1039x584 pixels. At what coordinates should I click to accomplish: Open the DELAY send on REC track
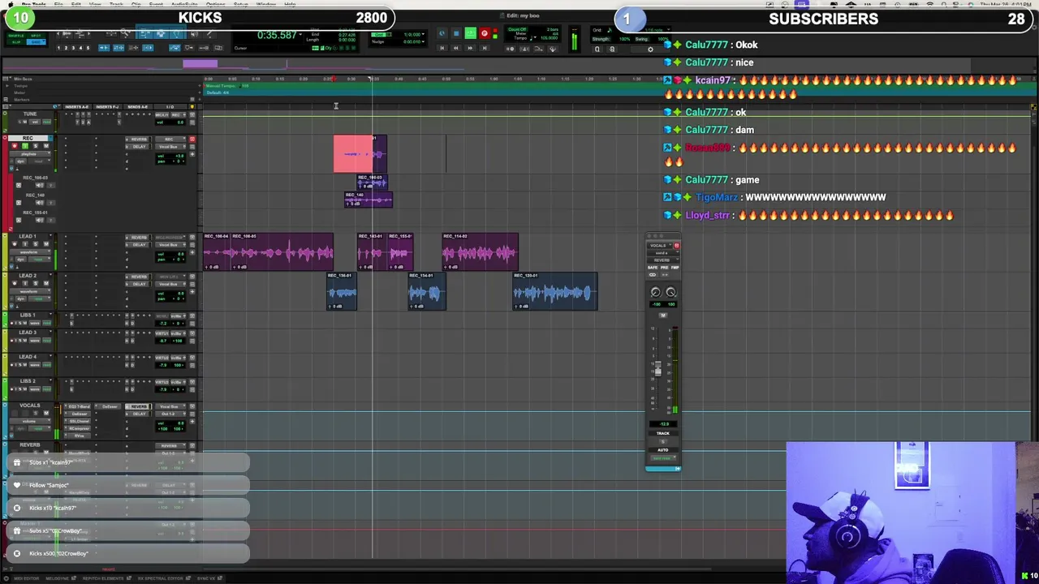tap(138, 147)
